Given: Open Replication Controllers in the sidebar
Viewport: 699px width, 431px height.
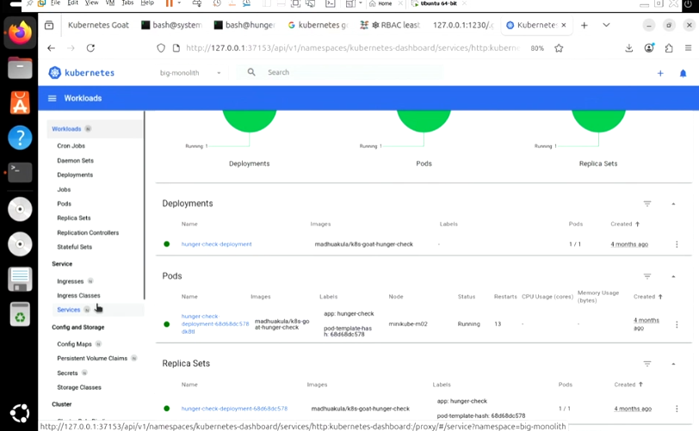Looking at the screenshot, I should pos(88,233).
